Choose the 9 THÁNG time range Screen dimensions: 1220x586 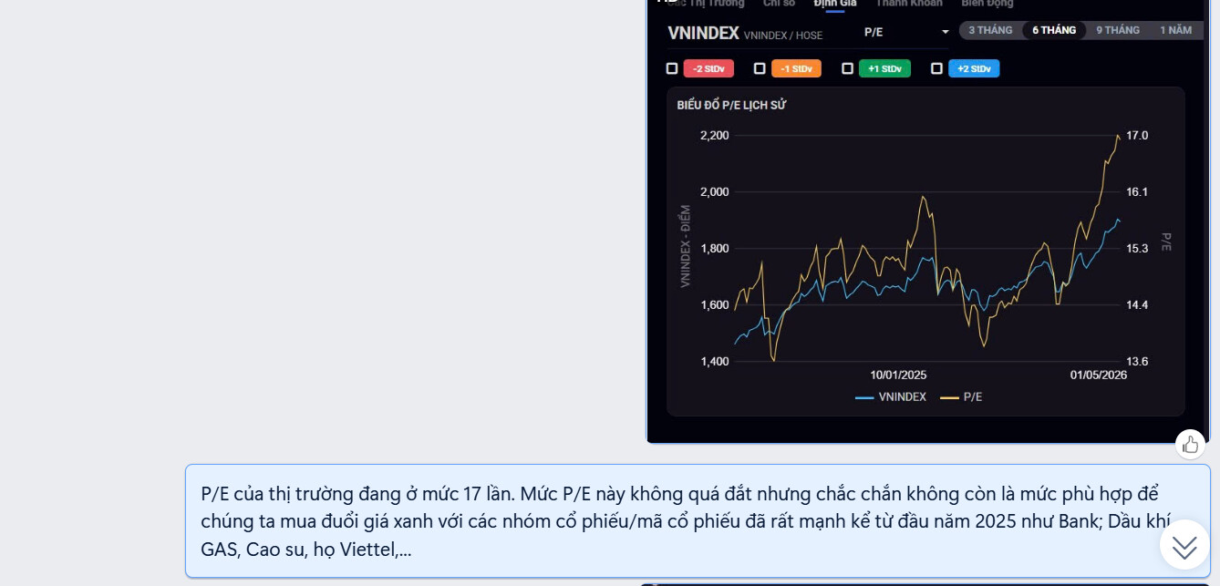pyautogui.click(x=1118, y=30)
